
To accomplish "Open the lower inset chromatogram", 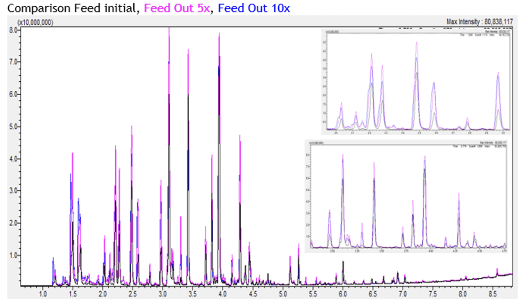I will [x=406, y=196].
